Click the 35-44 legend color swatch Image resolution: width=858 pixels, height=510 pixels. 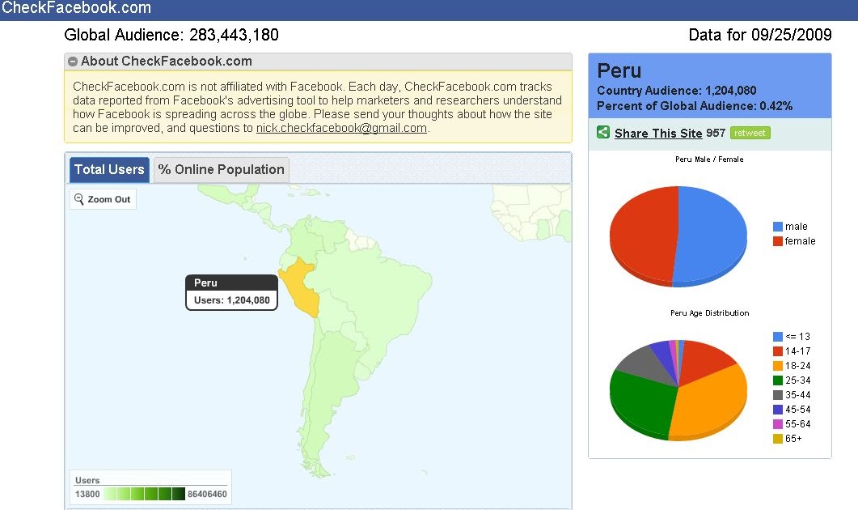(778, 395)
